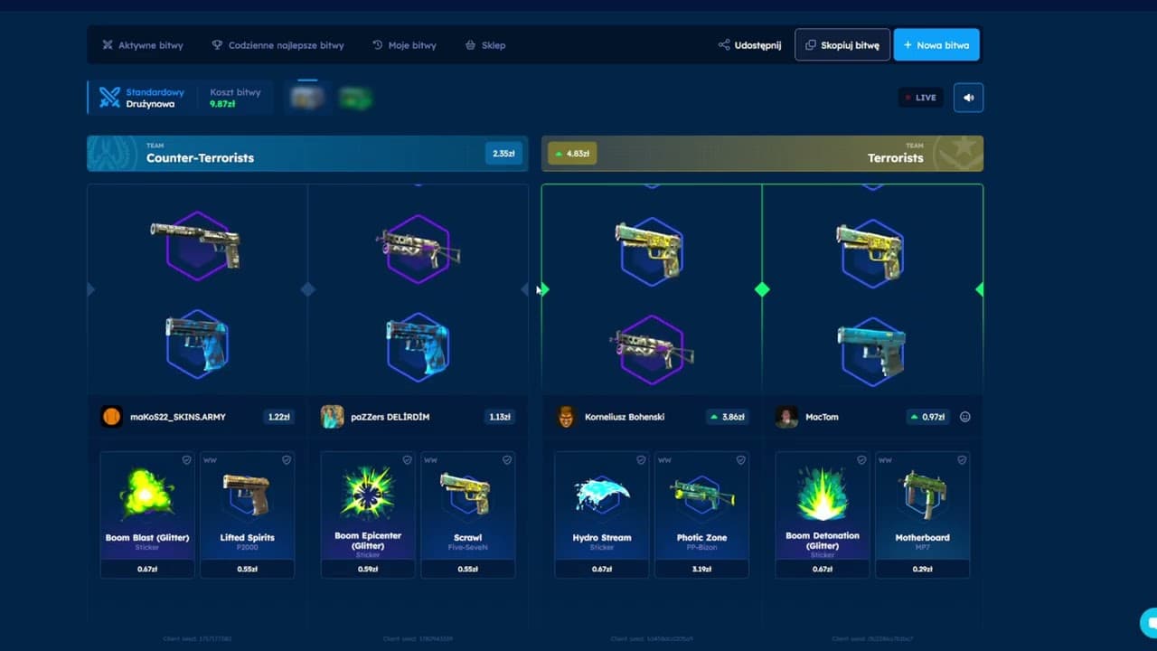
Task: Click the Boom Detonation (Glitter) item name
Action: 823,540
